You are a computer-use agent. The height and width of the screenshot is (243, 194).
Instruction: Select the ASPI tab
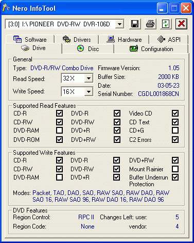point(169,40)
